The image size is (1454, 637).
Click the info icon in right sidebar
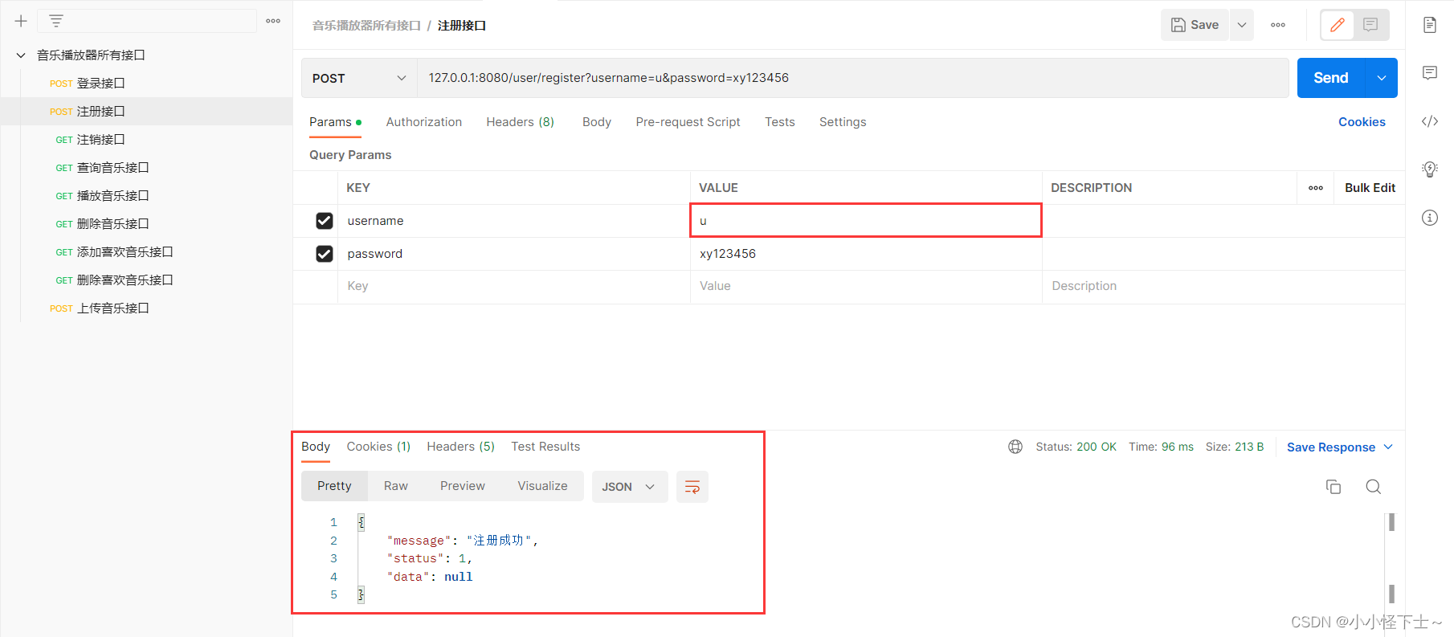tap(1430, 218)
